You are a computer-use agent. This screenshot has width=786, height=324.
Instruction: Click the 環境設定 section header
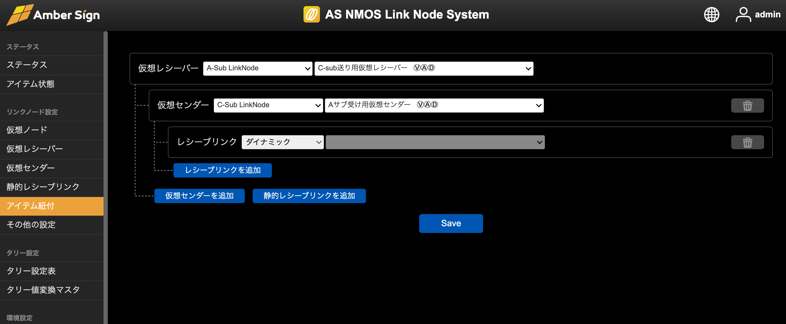click(x=19, y=318)
